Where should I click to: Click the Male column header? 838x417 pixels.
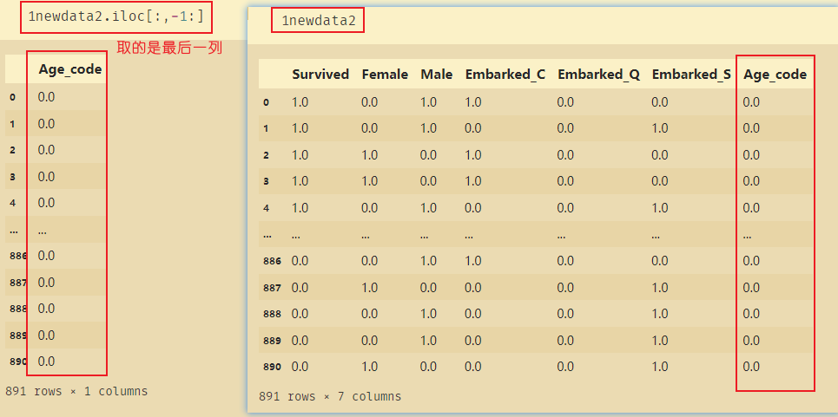tap(437, 75)
